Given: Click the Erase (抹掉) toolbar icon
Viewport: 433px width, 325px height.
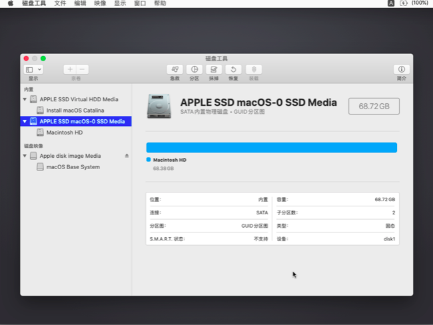Looking at the screenshot, I should point(214,69).
